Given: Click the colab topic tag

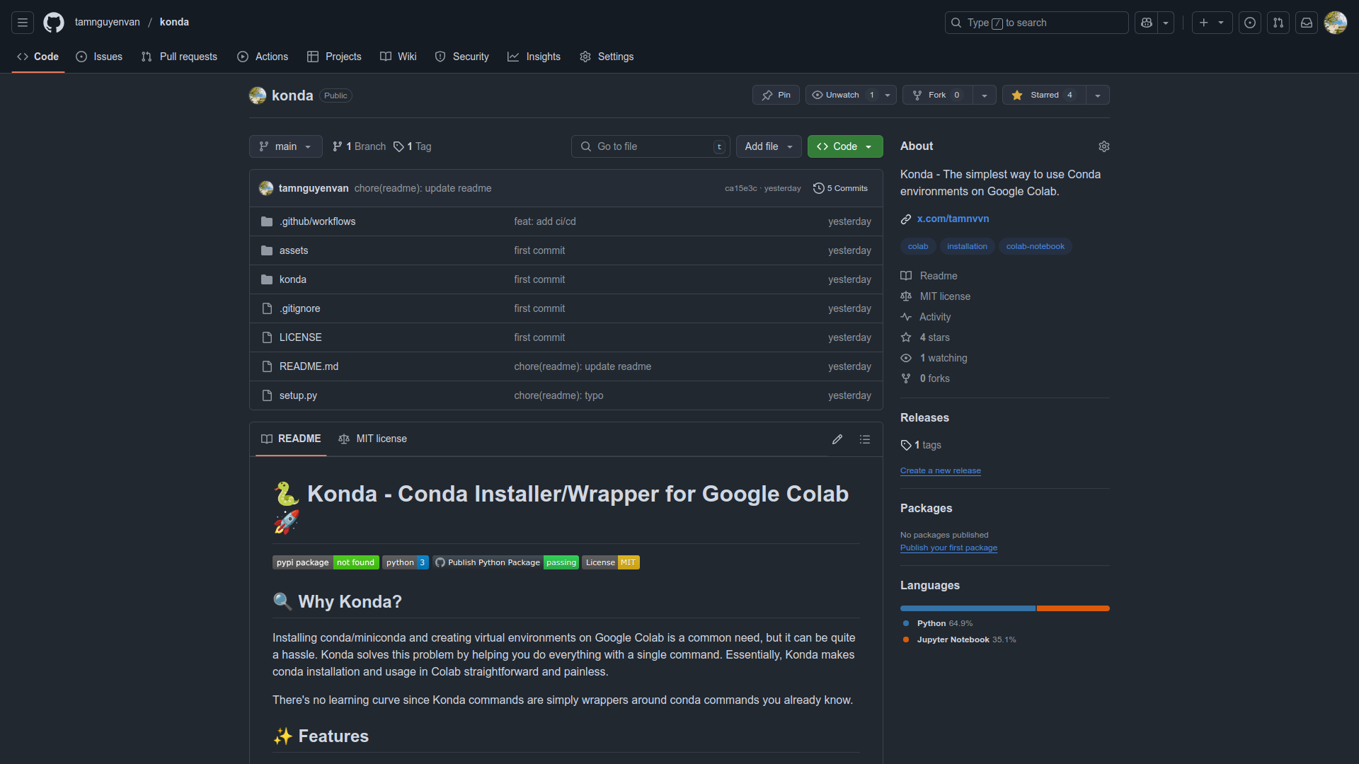Looking at the screenshot, I should coord(918,246).
